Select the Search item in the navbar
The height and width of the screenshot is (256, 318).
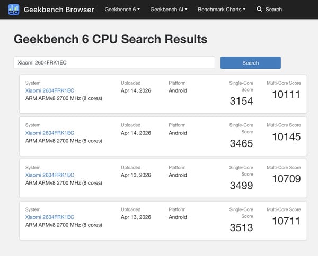(x=273, y=10)
